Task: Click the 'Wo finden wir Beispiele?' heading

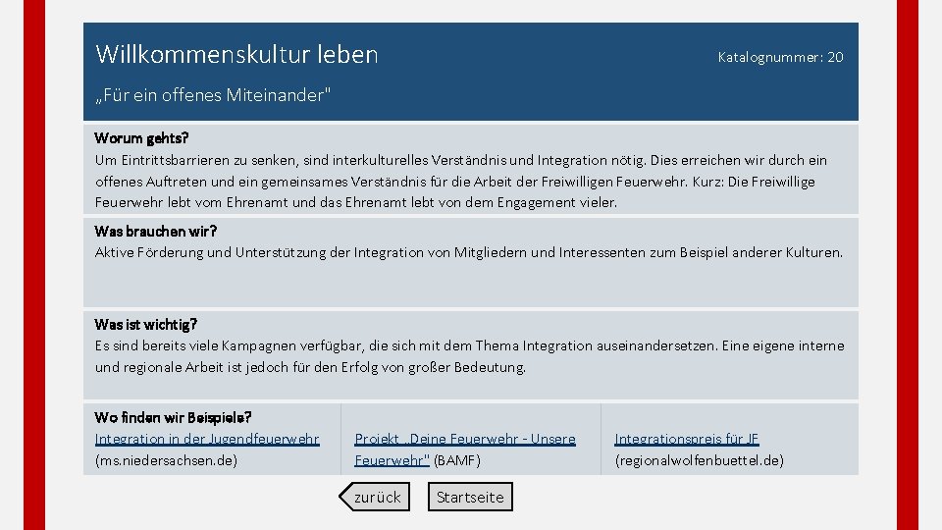Action: (173, 418)
